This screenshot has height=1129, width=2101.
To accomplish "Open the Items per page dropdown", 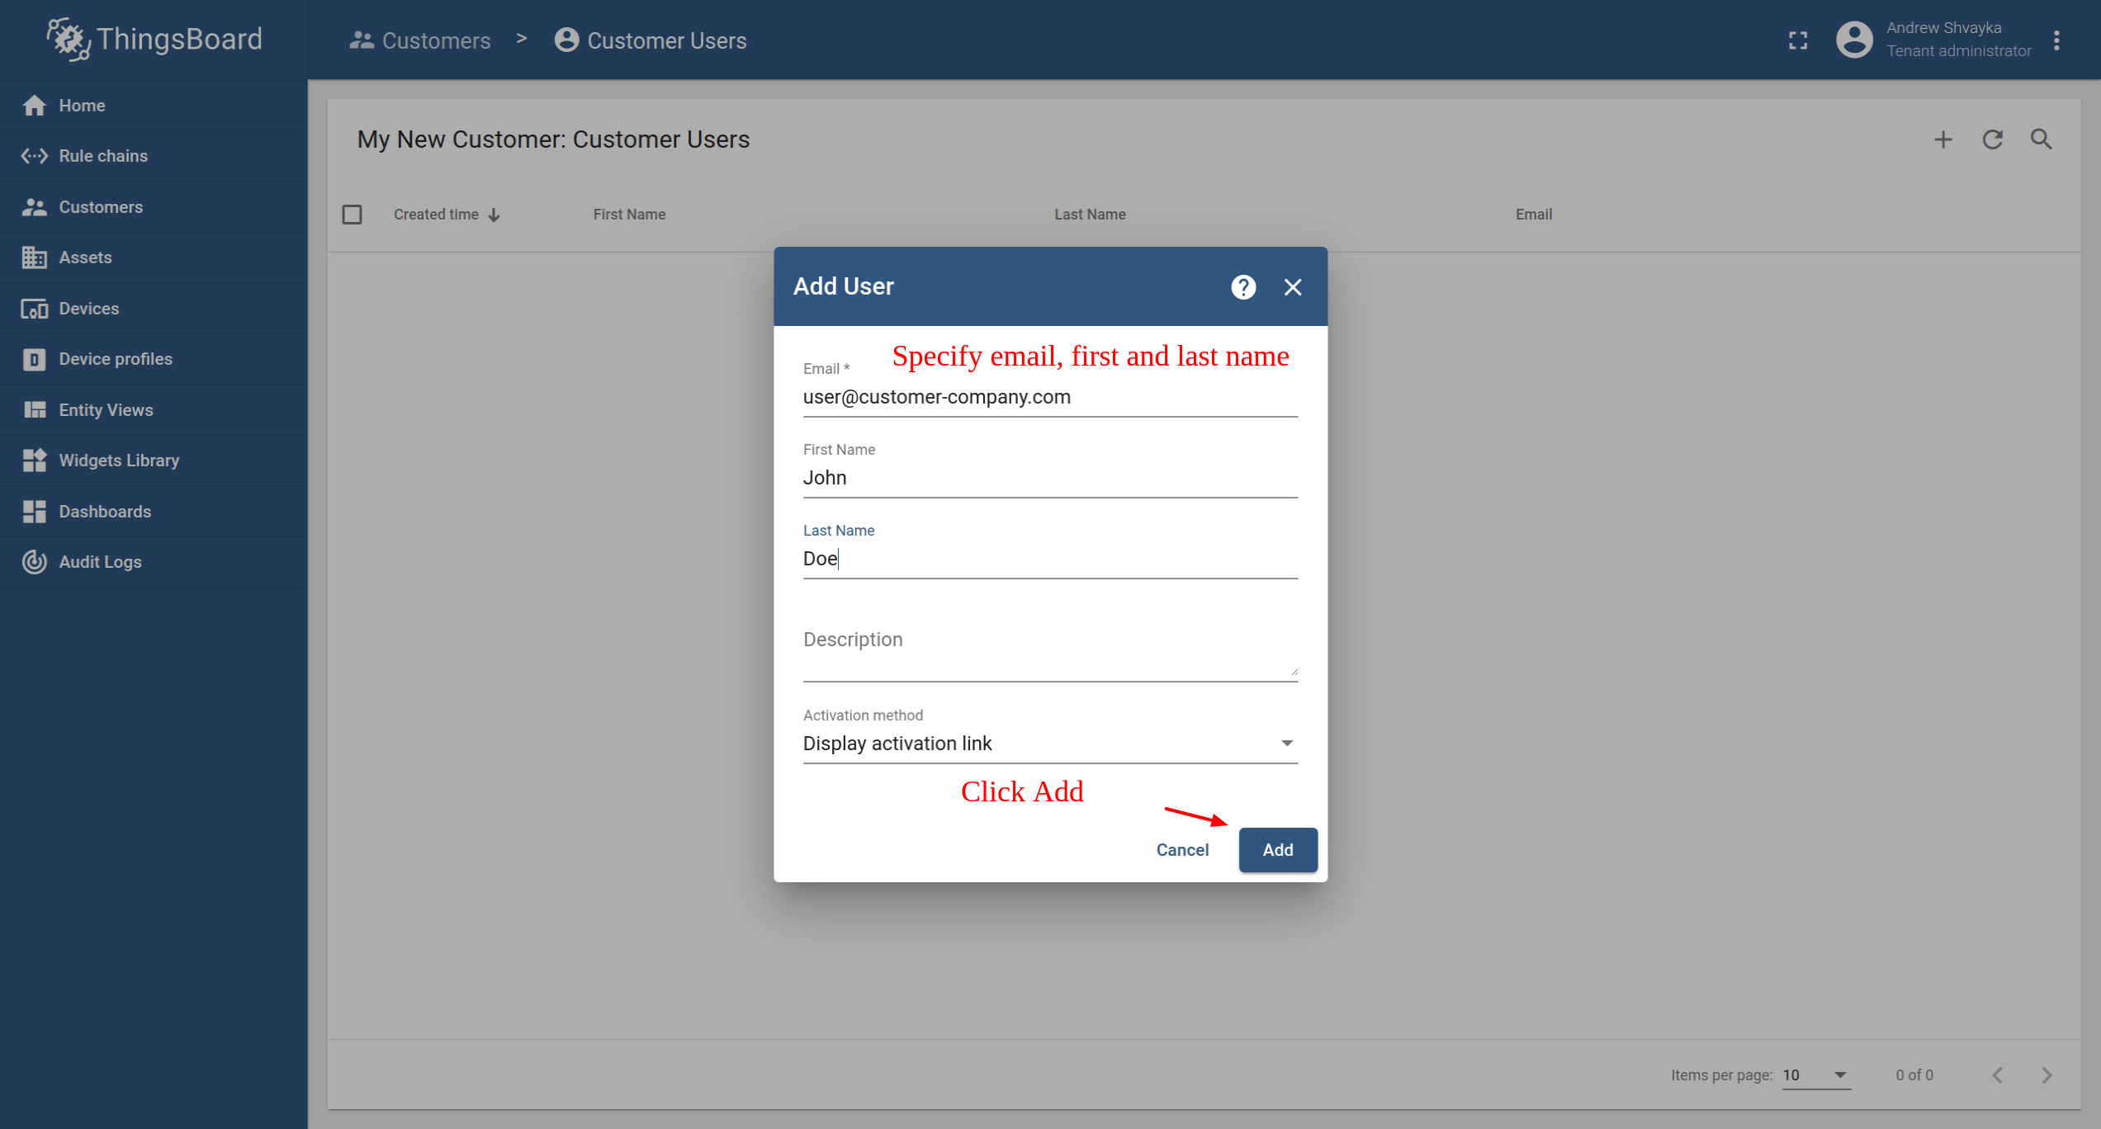I will point(1815,1075).
